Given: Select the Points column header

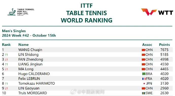Looking at the screenshot, I should click(164, 45).
